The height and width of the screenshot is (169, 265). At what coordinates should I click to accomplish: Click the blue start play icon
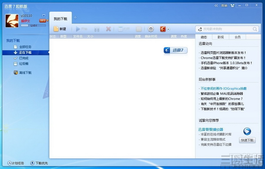pyautogui.click(x=78, y=29)
